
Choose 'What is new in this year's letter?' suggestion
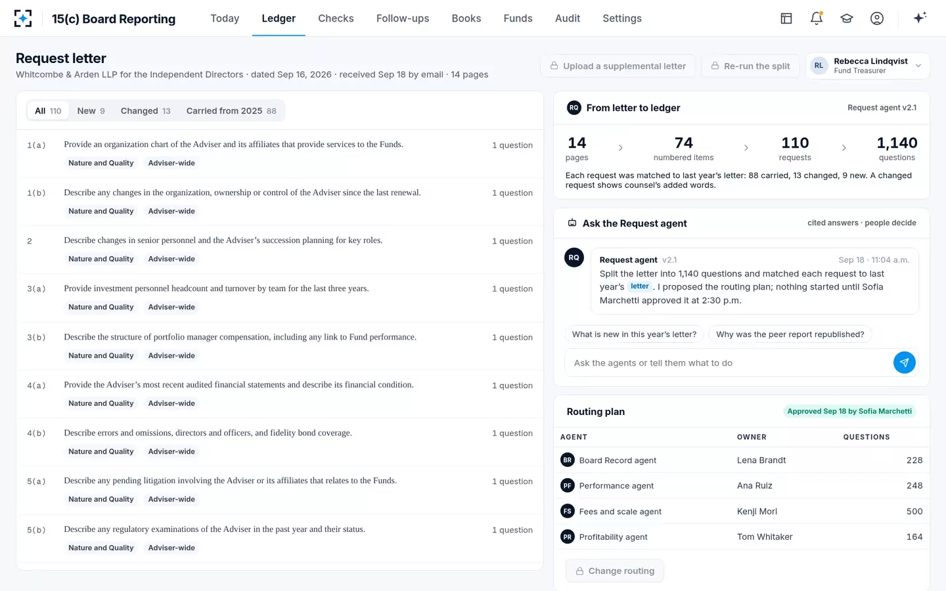click(x=634, y=334)
